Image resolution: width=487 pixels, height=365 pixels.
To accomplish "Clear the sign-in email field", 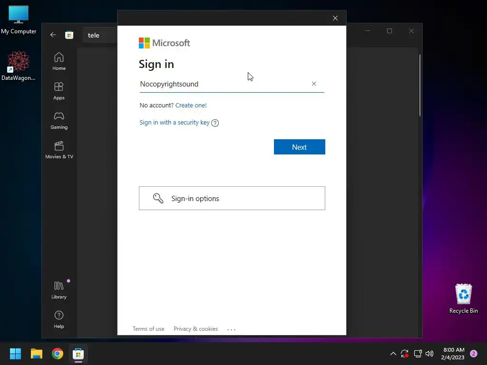I will click(x=314, y=84).
